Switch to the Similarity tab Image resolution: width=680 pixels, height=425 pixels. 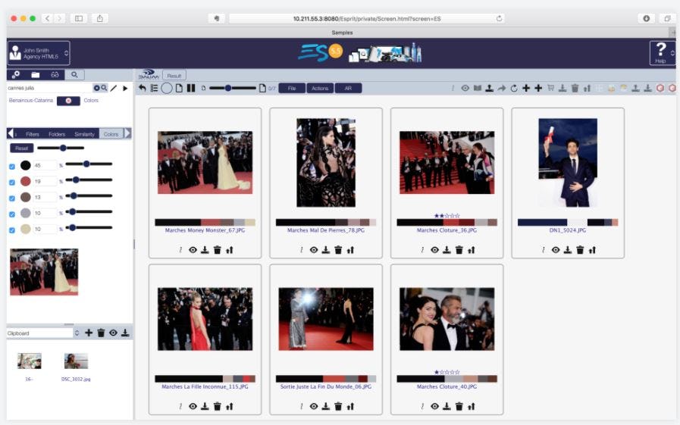point(84,134)
